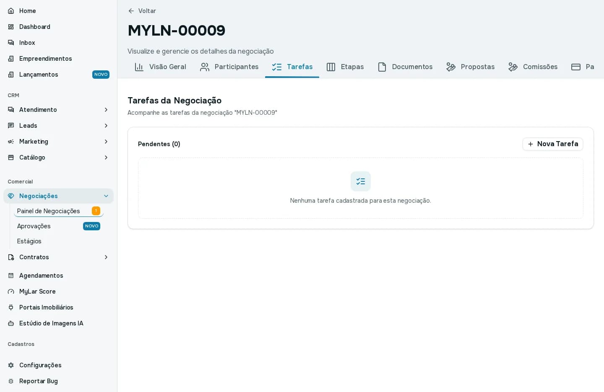This screenshot has width=604, height=392.
Task: Click the Agendamentos calendar icon
Action: [x=11, y=276]
